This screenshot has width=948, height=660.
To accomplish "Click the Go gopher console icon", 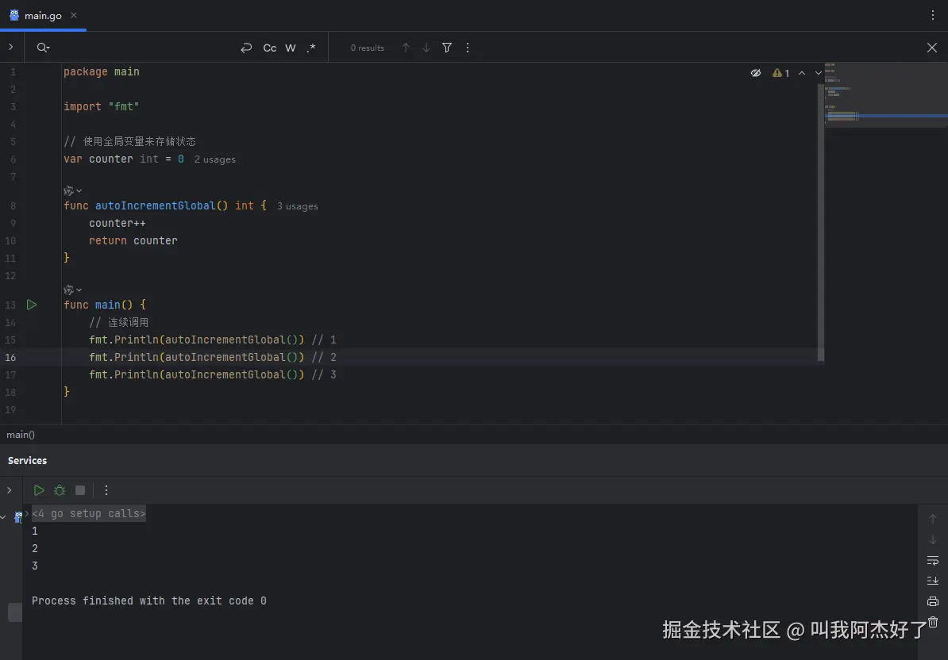I will point(18,517).
